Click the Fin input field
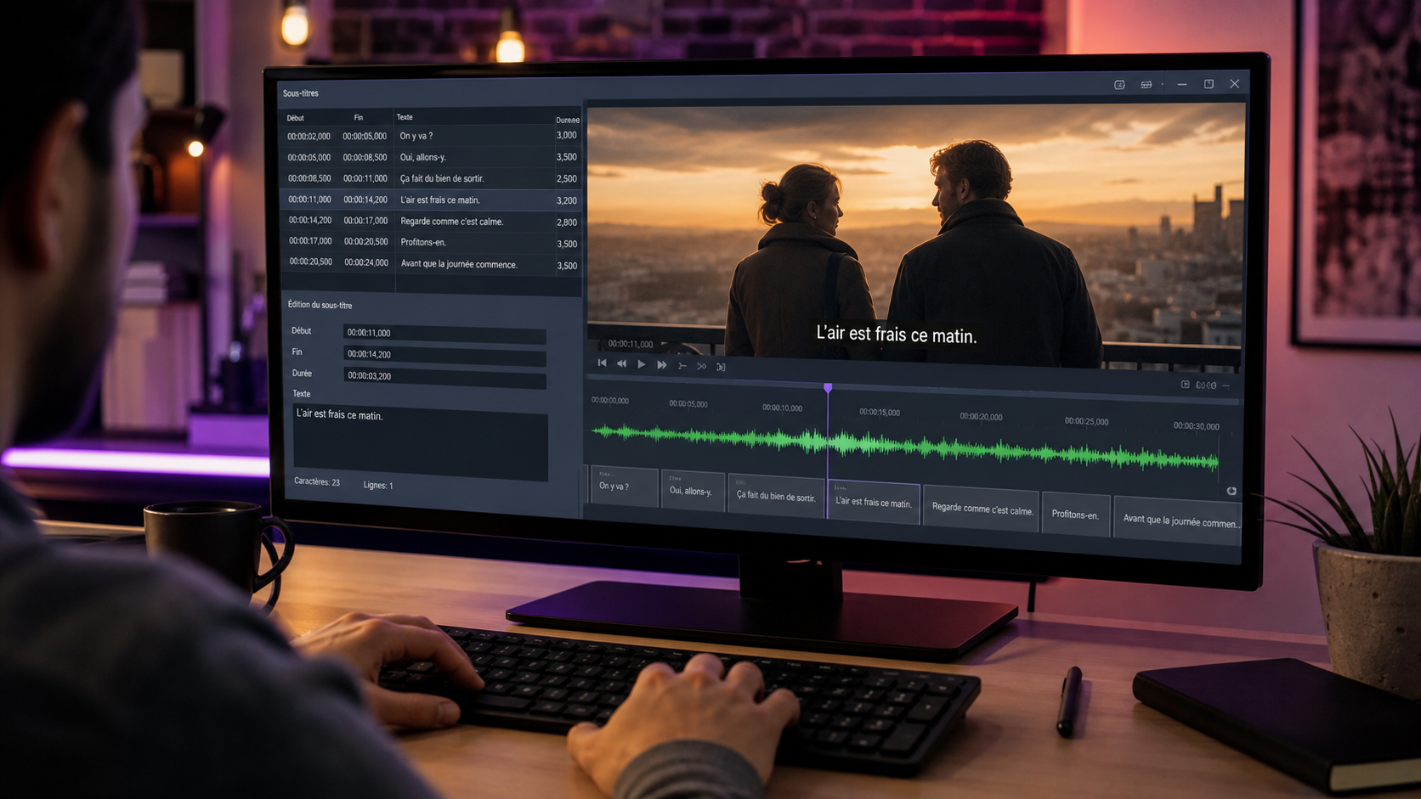The height and width of the screenshot is (799, 1421). click(444, 354)
